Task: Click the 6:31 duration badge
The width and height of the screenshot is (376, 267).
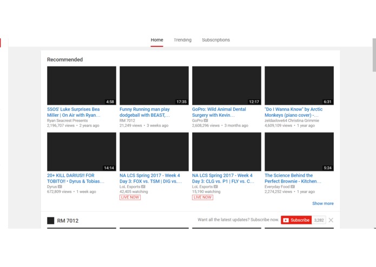Action: tap(327, 102)
